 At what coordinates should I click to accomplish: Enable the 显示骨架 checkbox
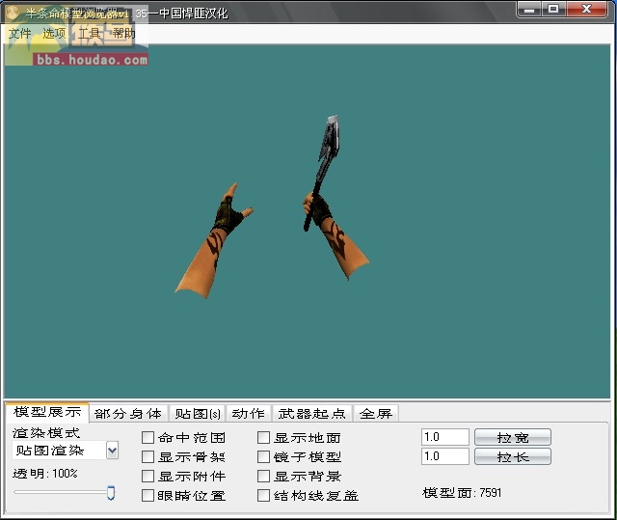point(148,456)
